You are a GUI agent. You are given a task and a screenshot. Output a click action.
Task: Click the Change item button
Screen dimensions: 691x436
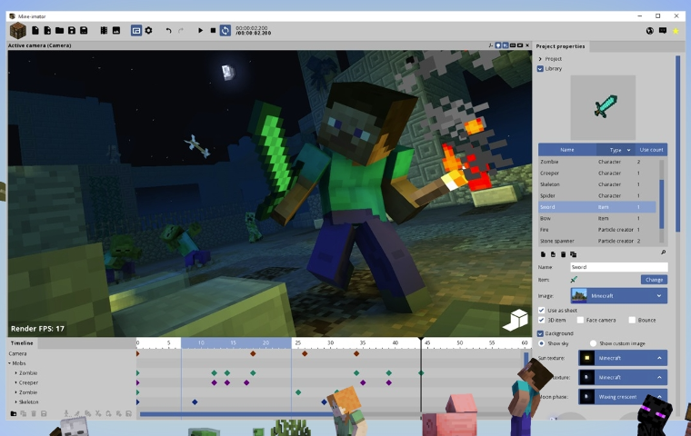(x=654, y=280)
